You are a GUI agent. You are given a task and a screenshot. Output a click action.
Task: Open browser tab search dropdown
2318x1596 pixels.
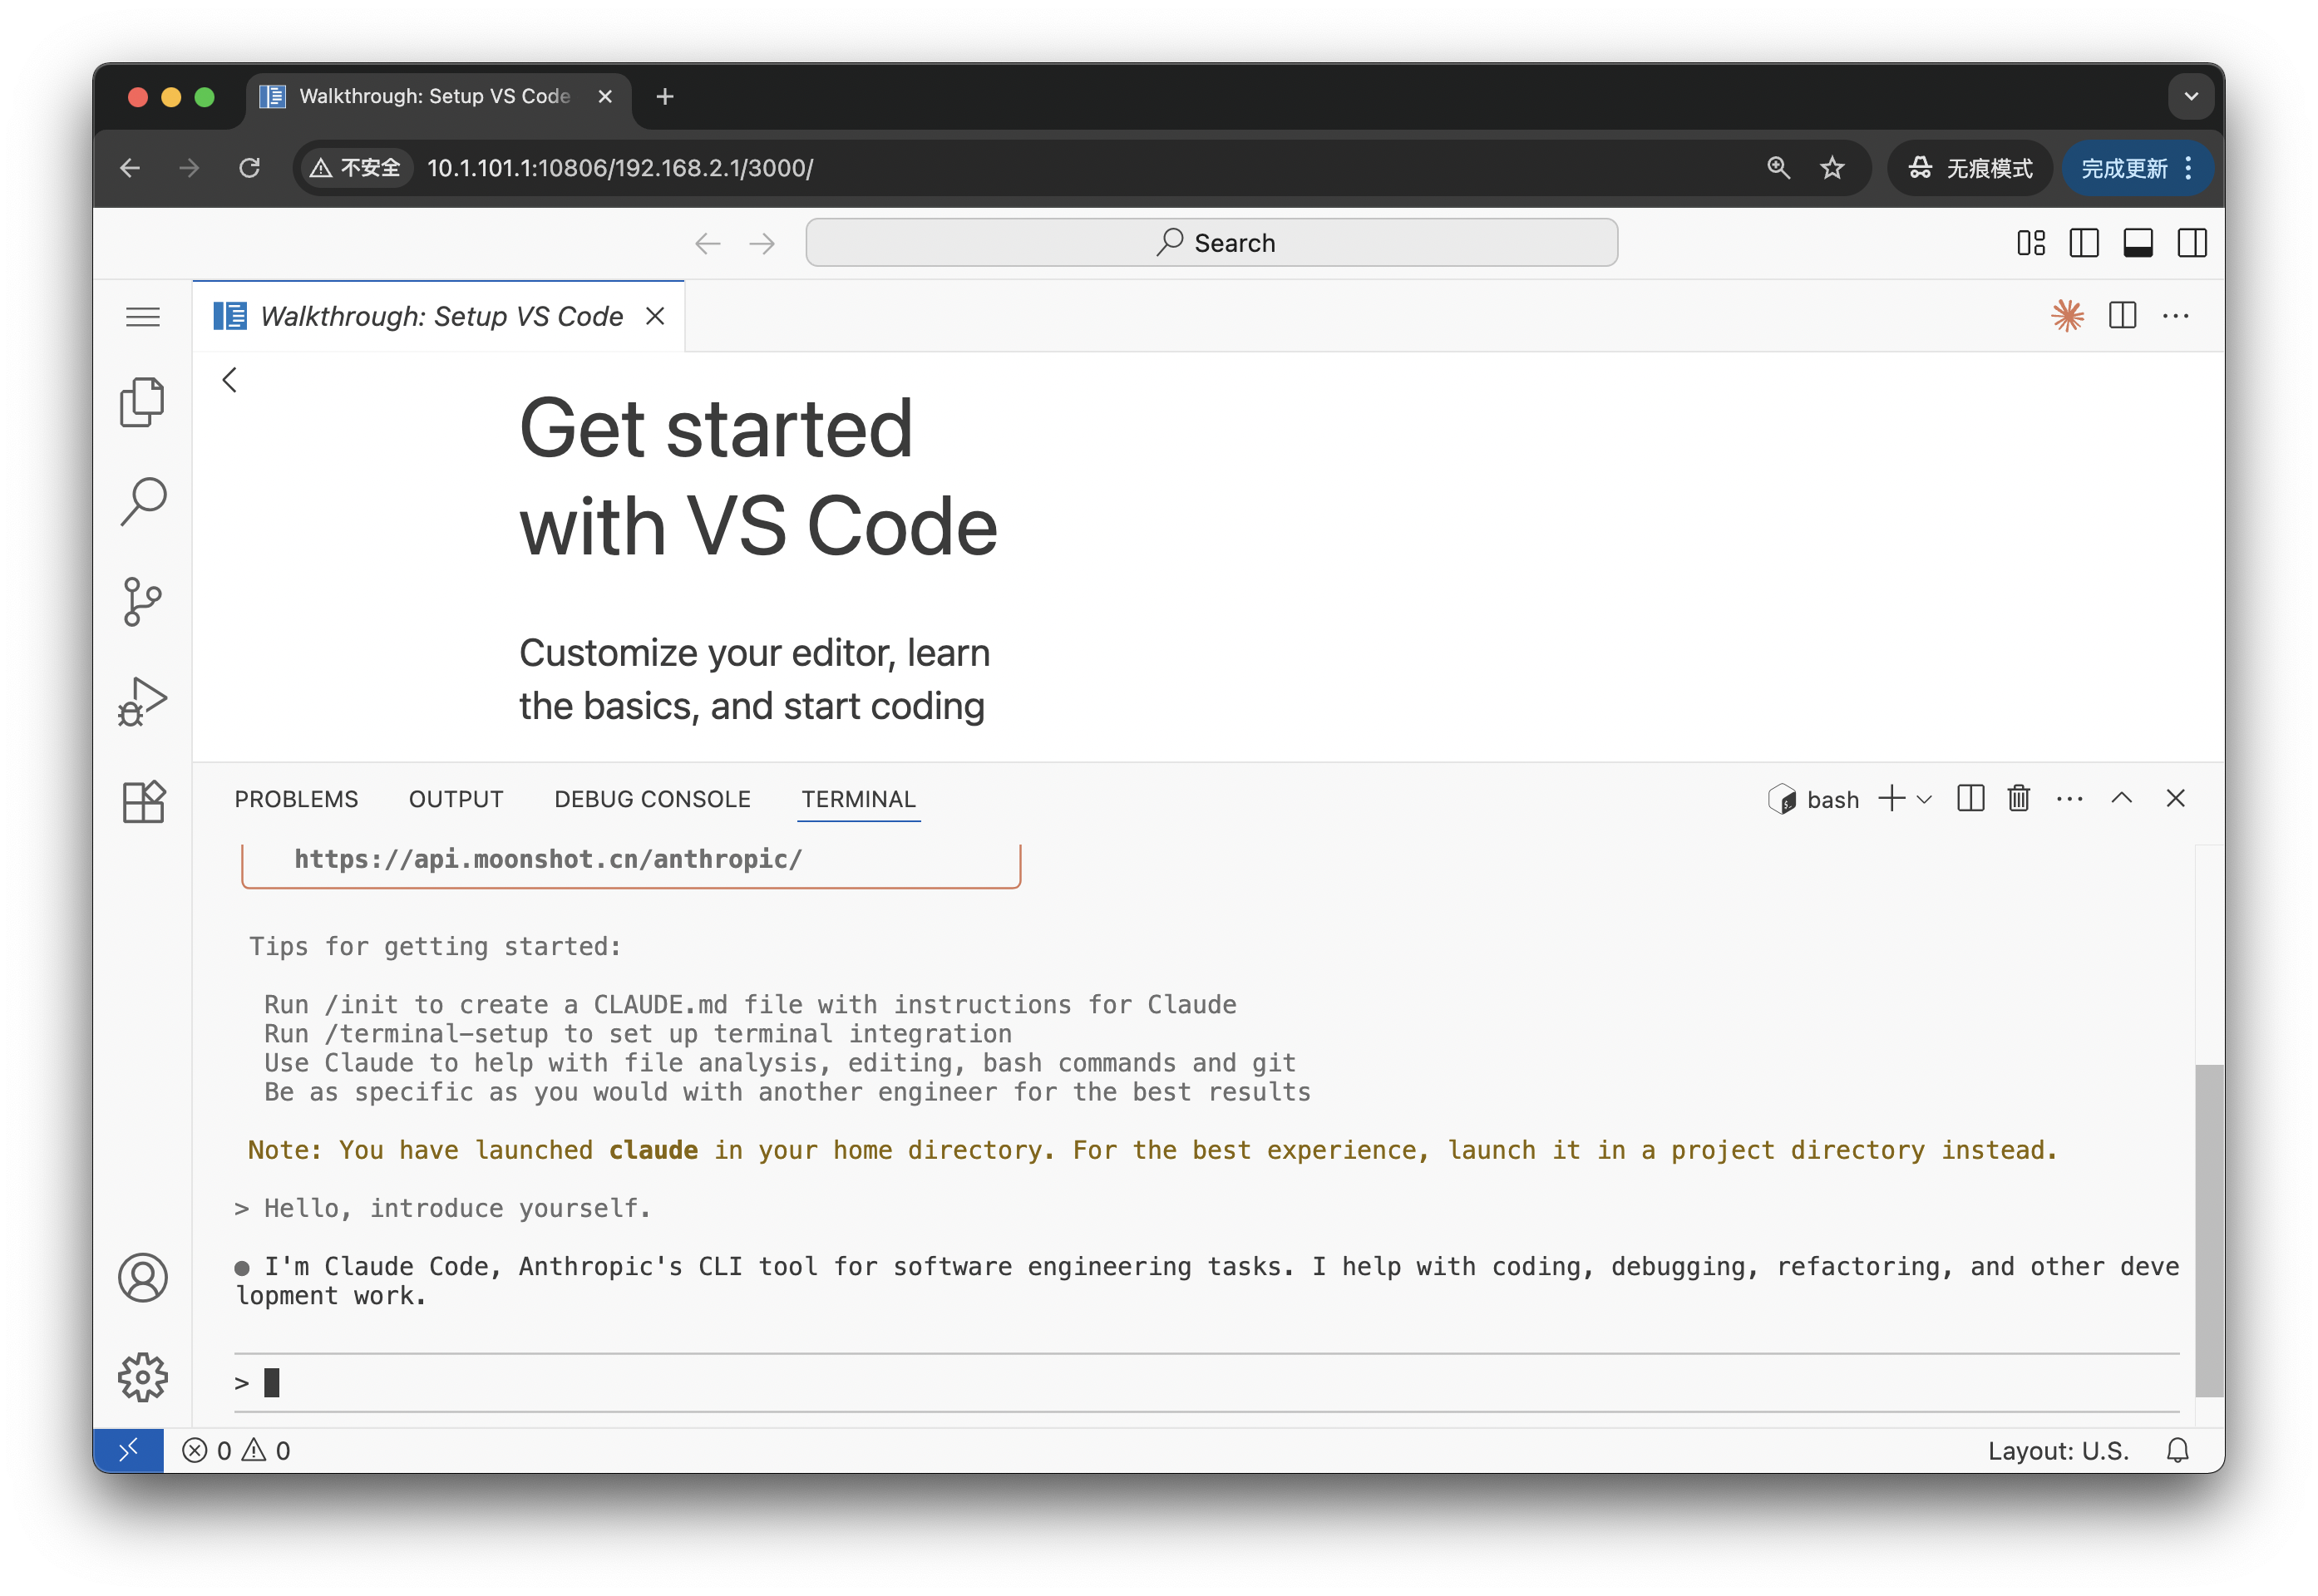(x=2191, y=96)
